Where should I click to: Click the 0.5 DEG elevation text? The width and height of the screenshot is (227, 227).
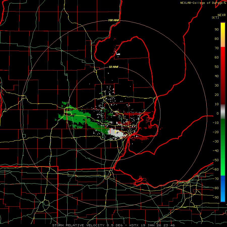(x=115, y=225)
